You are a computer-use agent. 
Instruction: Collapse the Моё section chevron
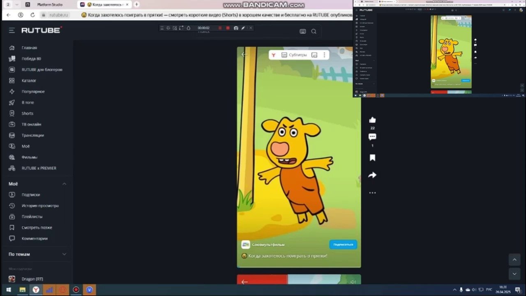point(64,184)
